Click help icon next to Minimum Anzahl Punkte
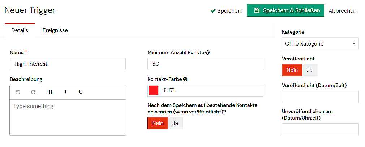Image resolution: width=365 pixels, height=147 pixels. (x=208, y=53)
